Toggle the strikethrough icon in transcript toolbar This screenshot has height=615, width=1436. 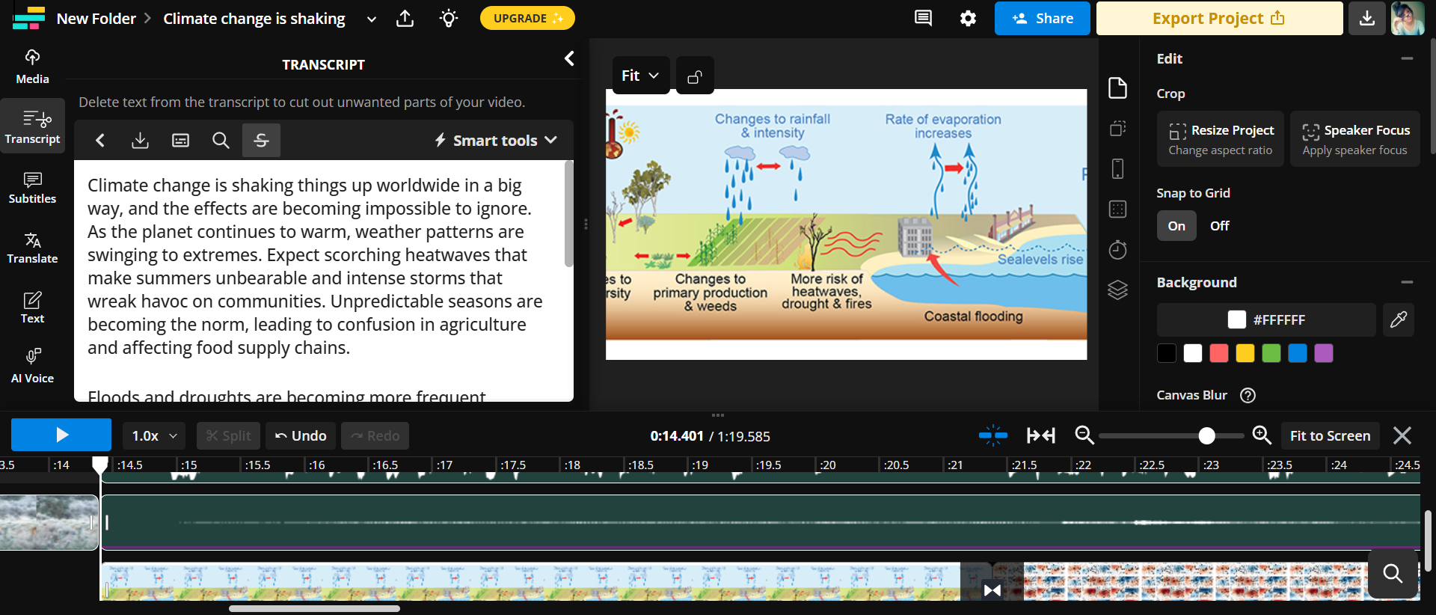coord(261,140)
